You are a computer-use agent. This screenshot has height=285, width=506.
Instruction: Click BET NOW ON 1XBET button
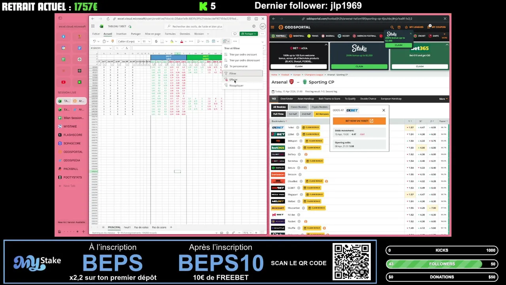pyautogui.click(x=359, y=121)
